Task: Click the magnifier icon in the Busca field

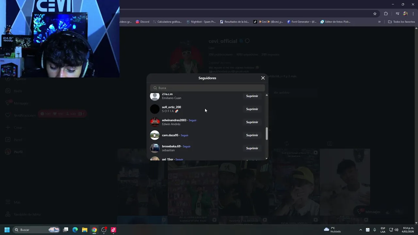Action: pos(155,88)
